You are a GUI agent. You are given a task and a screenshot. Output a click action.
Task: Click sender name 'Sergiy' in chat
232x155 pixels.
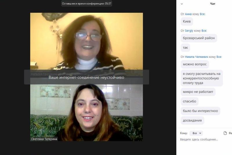[189, 31]
